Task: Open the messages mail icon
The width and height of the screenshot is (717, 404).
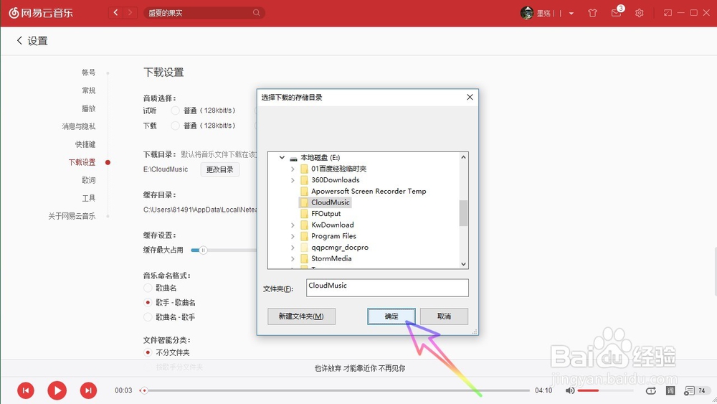Action: [616, 13]
